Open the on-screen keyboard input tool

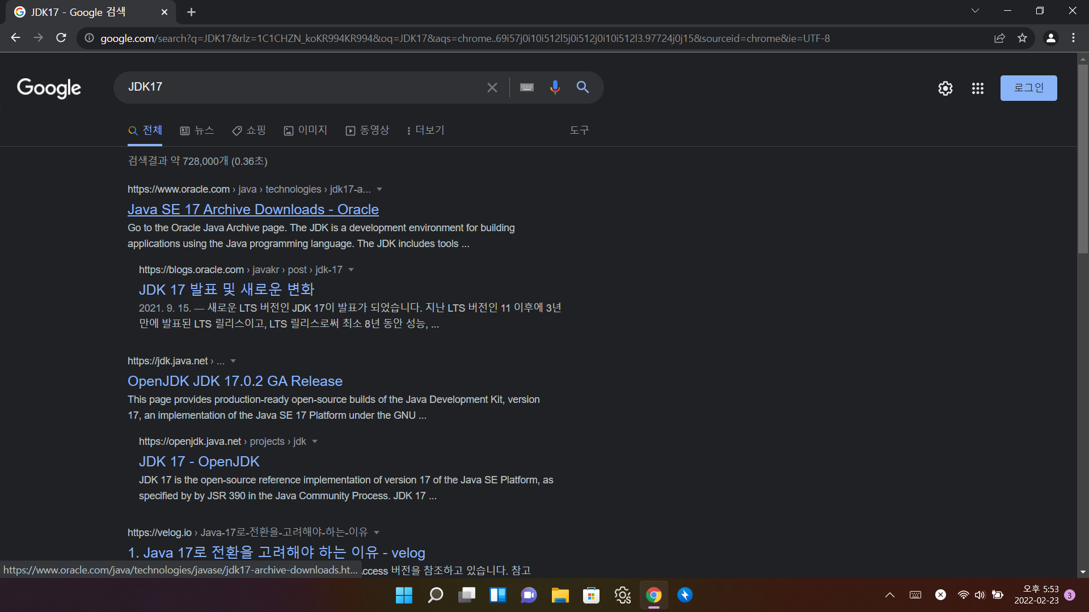(x=526, y=87)
